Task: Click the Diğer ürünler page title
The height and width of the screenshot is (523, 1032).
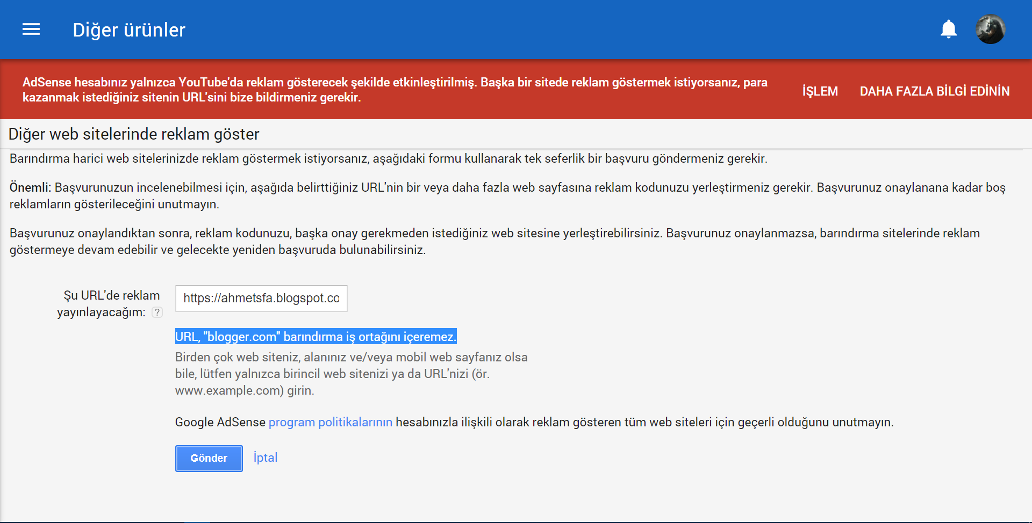Action: coord(129,30)
